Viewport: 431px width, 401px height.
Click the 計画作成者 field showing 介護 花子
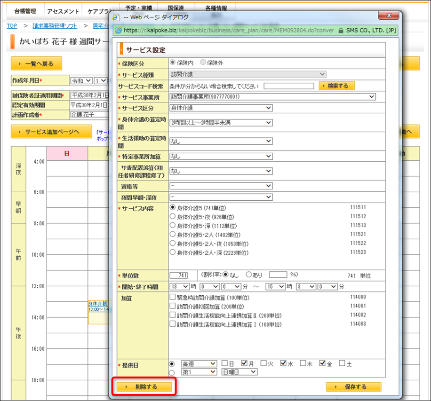(x=90, y=115)
